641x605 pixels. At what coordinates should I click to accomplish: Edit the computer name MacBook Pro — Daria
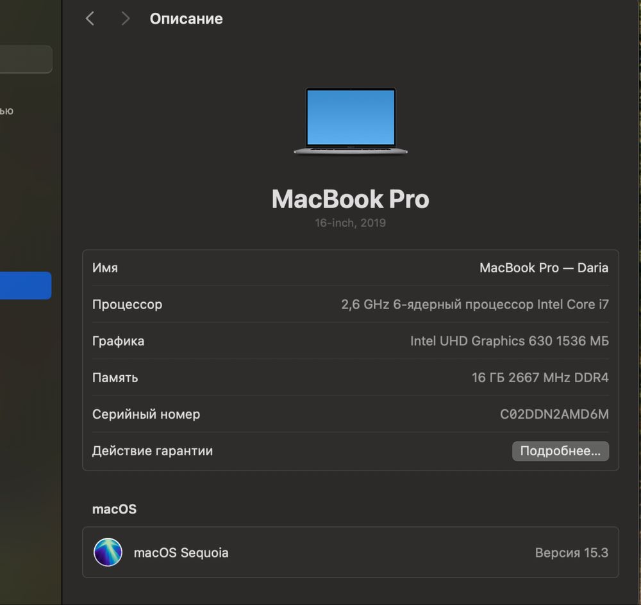544,268
